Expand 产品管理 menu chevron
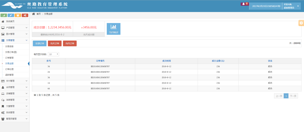The image size is (304, 132). [27, 28]
